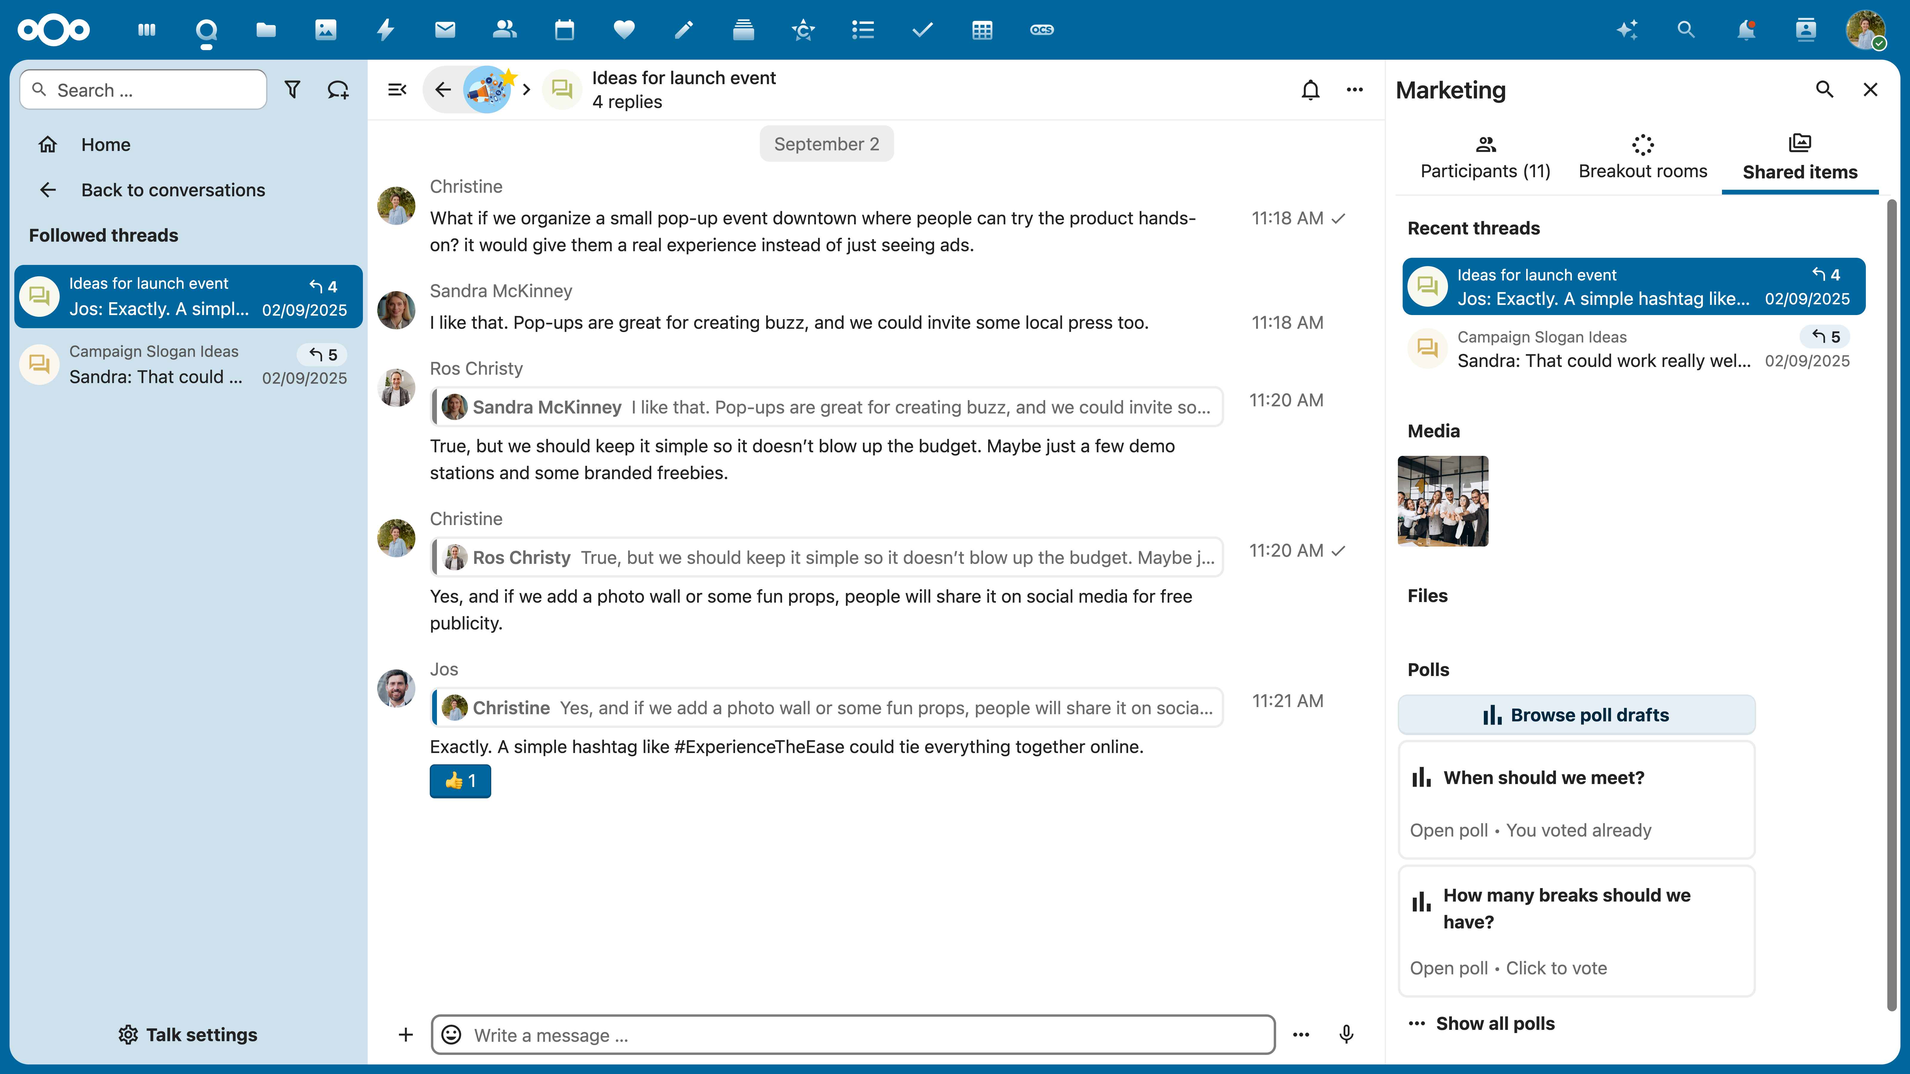Open the Files app icon
Viewport: 1910px width, 1074px height.
[x=265, y=30]
